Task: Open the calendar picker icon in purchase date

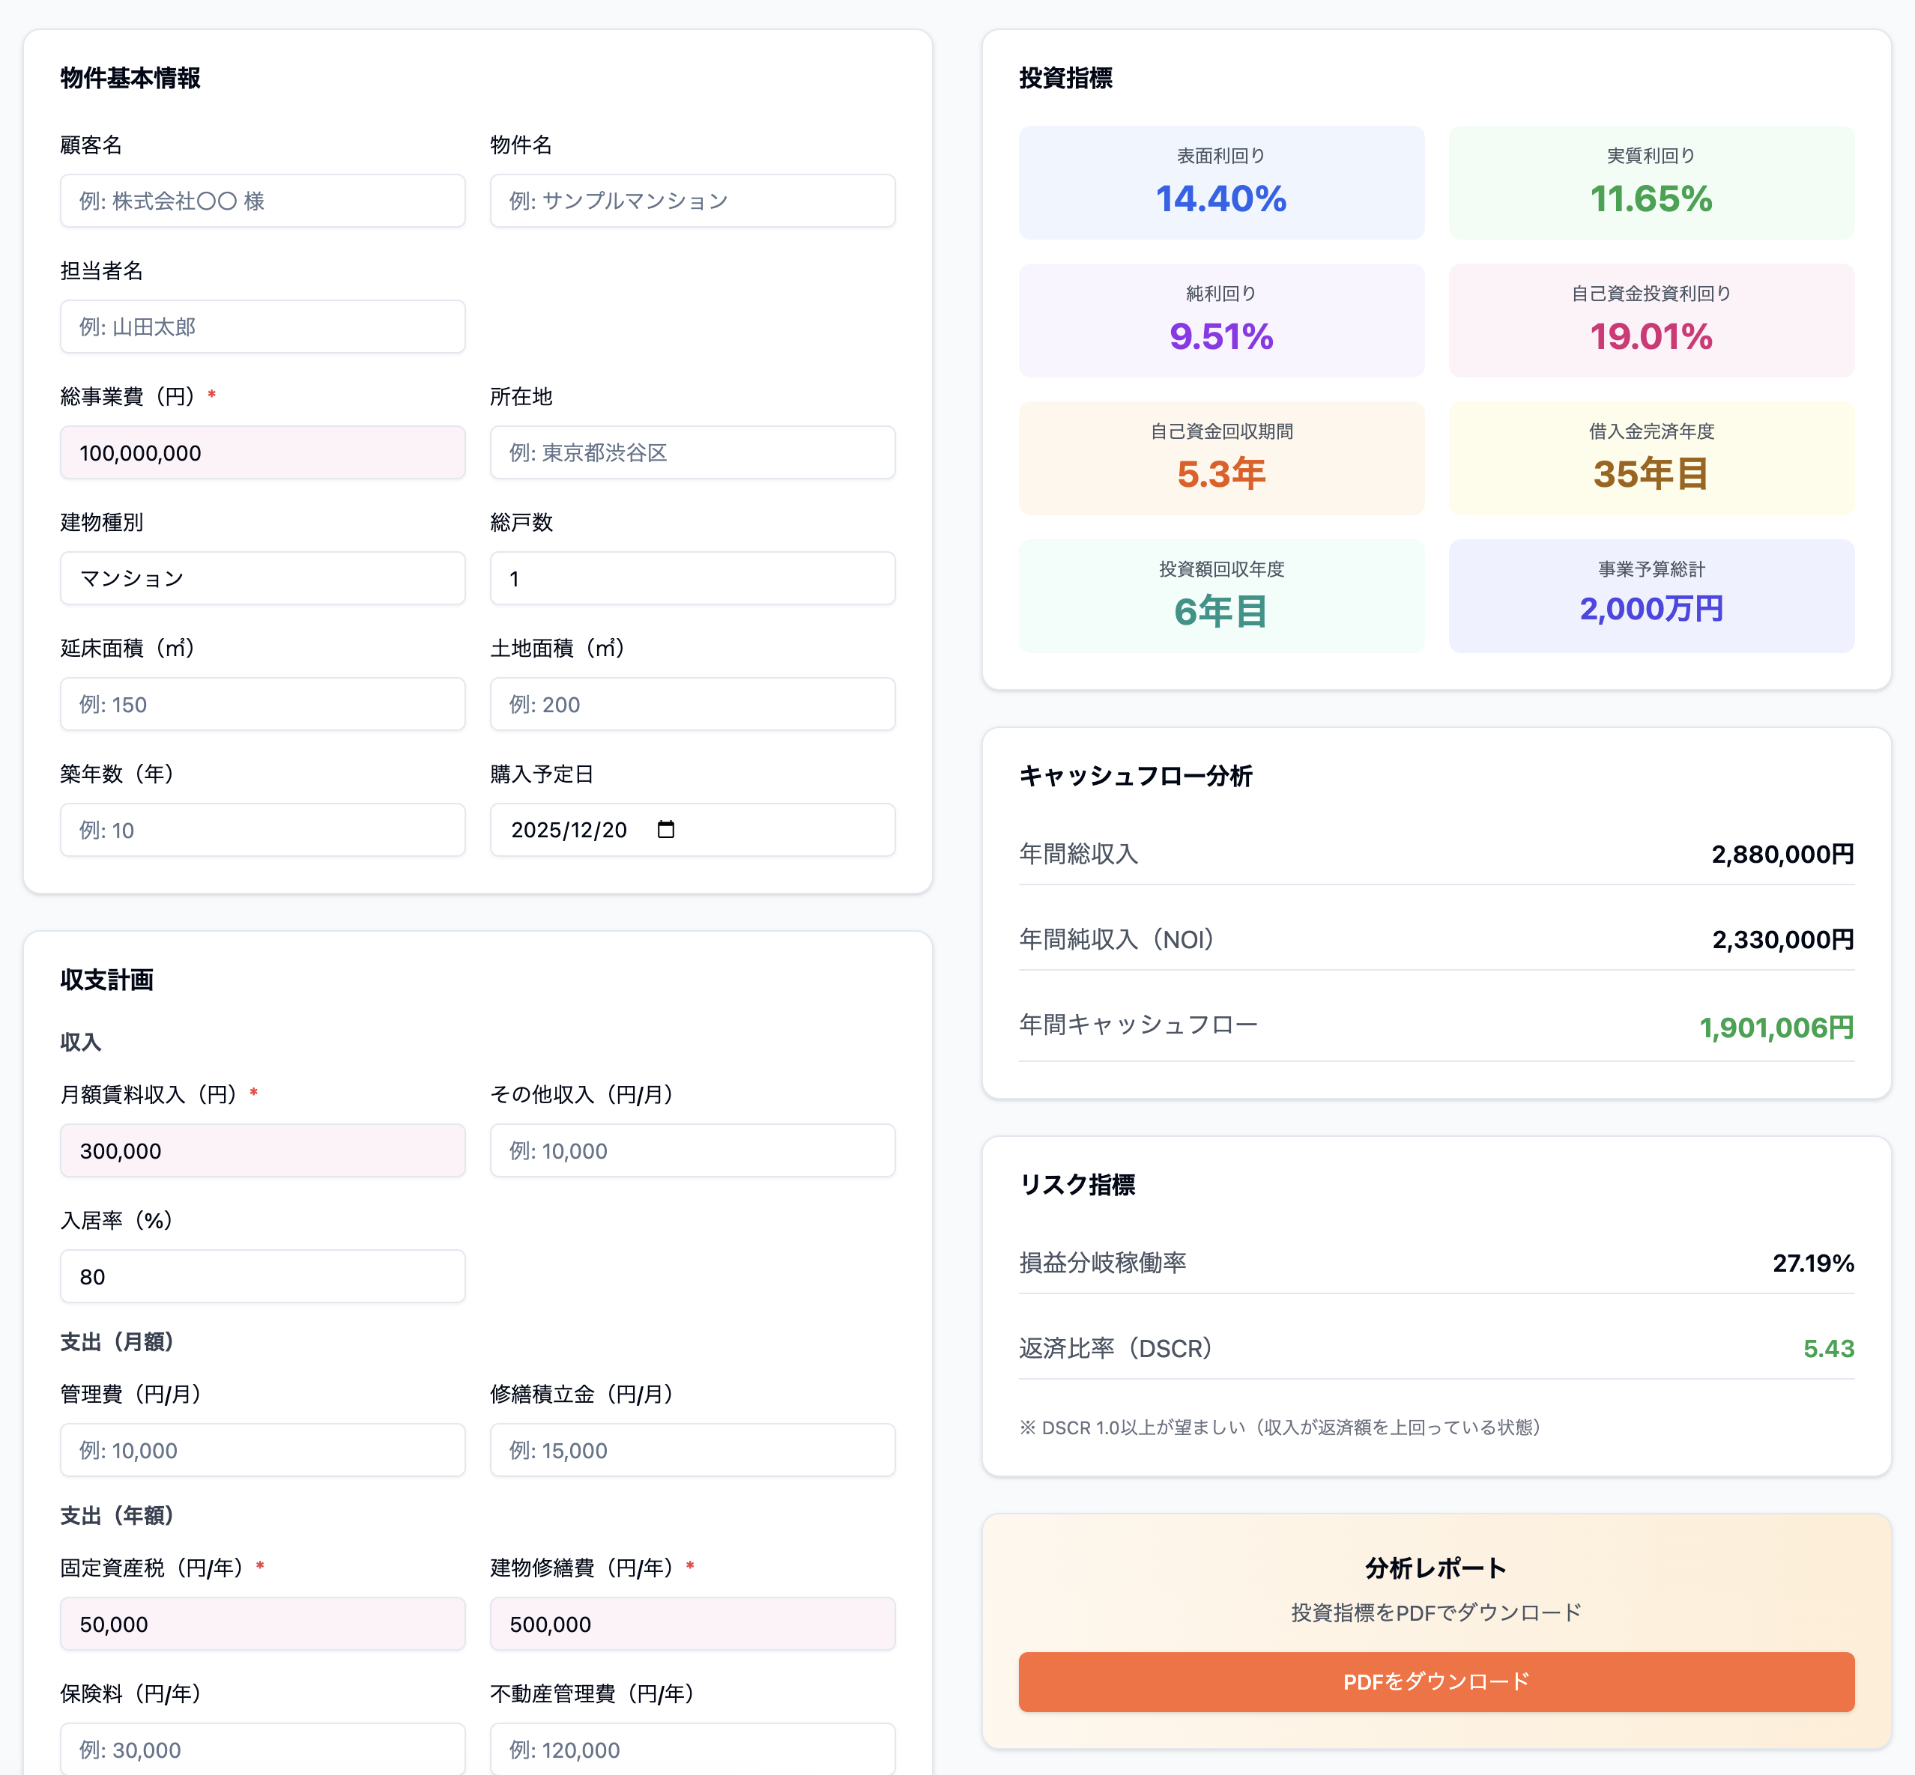Action: pos(666,830)
